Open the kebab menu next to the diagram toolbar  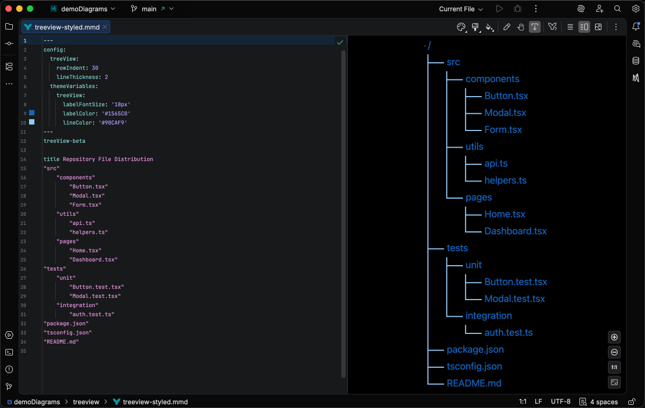[616, 27]
